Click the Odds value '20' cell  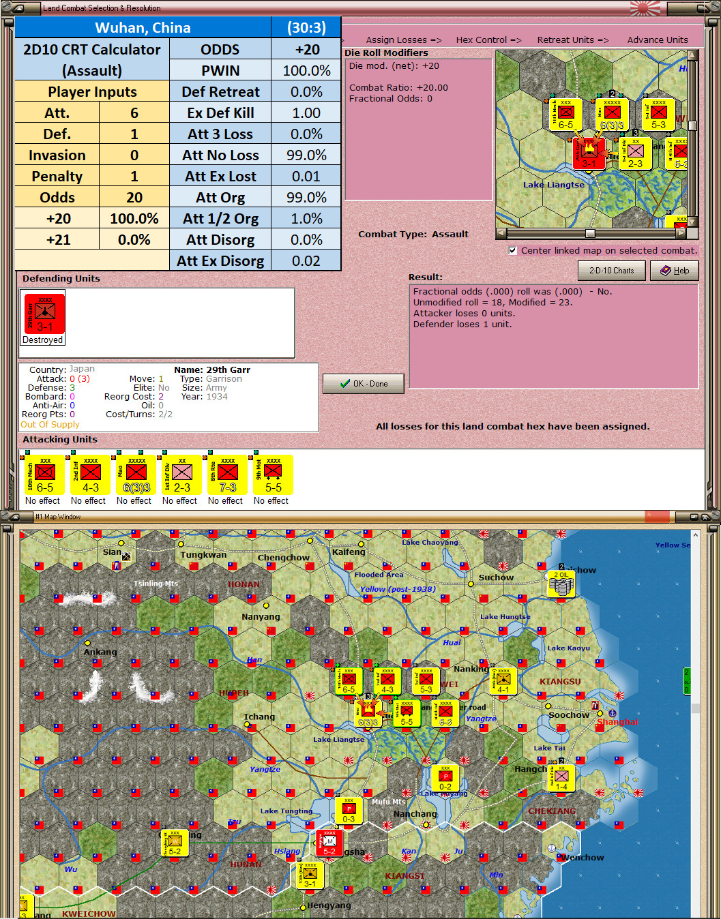[x=134, y=197]
